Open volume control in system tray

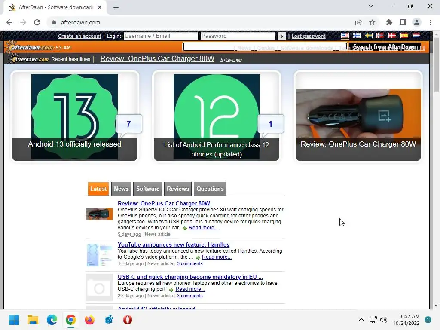[x=384, y=320]
